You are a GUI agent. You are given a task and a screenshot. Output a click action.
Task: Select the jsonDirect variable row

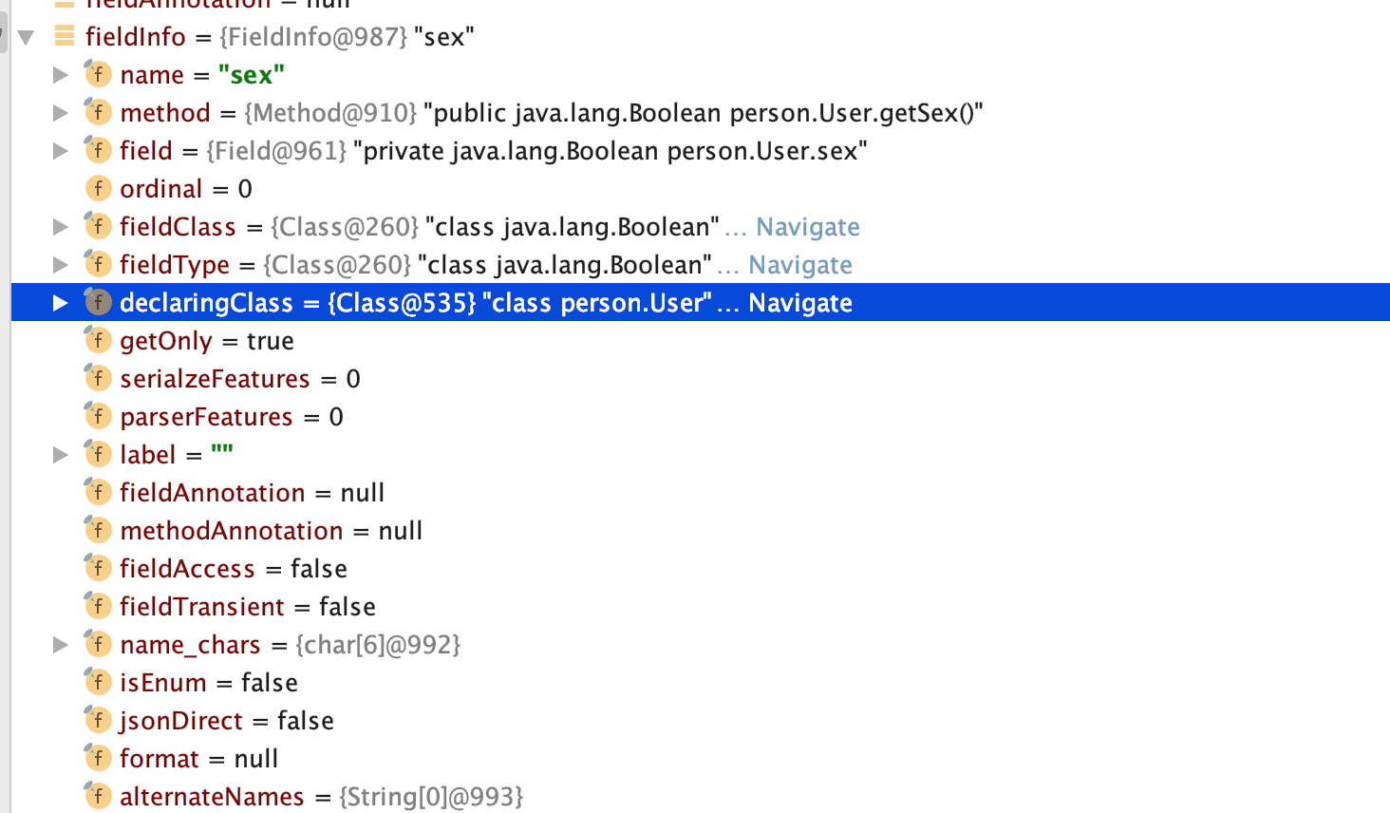pyautogui.click(x=226, y=721)
